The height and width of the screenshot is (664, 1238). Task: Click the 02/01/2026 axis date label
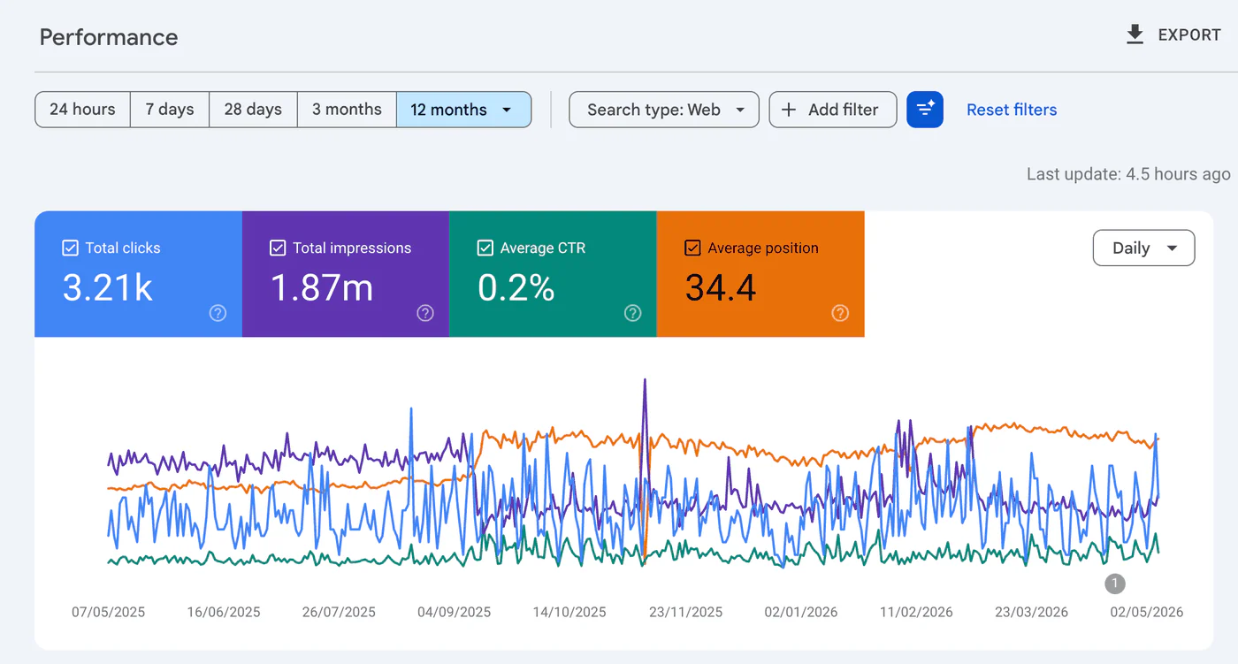tap(801, 612)
